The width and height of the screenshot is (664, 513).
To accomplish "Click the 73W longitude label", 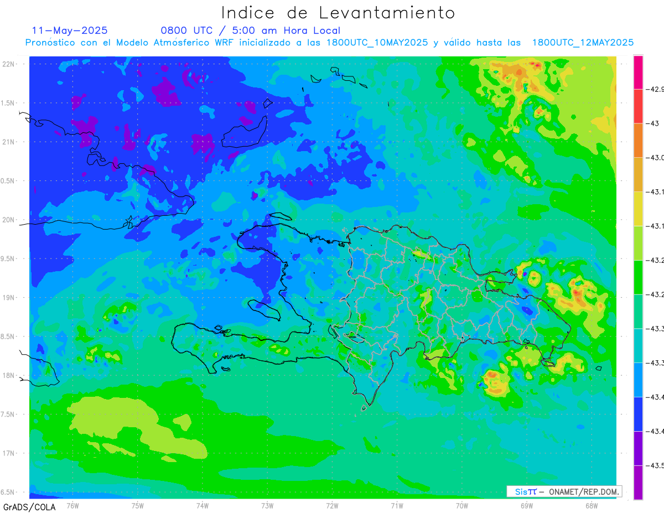I will coord(267,505).
